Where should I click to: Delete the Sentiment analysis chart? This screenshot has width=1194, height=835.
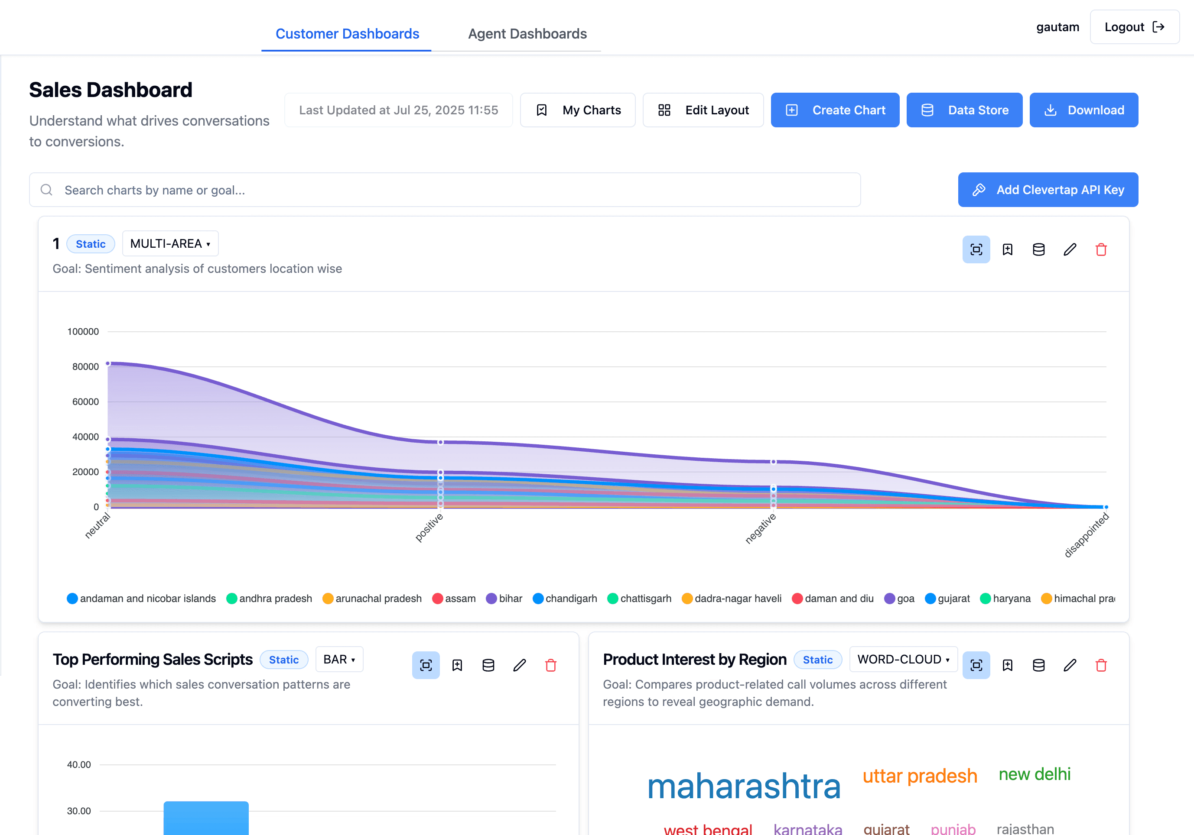[1101, 249]
